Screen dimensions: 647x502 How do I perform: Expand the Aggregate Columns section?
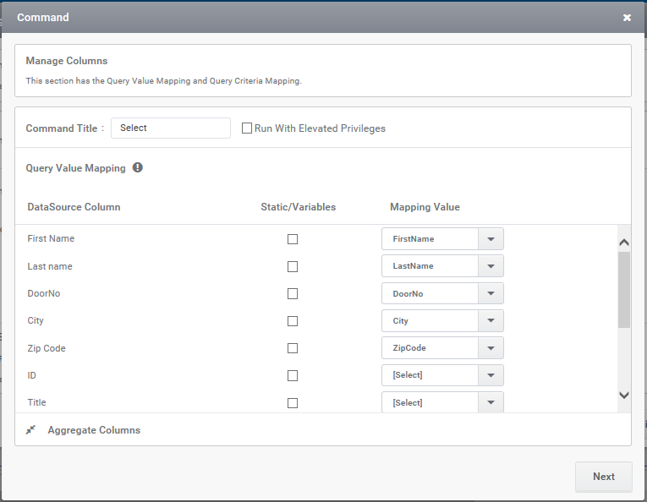(x=94, y=430)
